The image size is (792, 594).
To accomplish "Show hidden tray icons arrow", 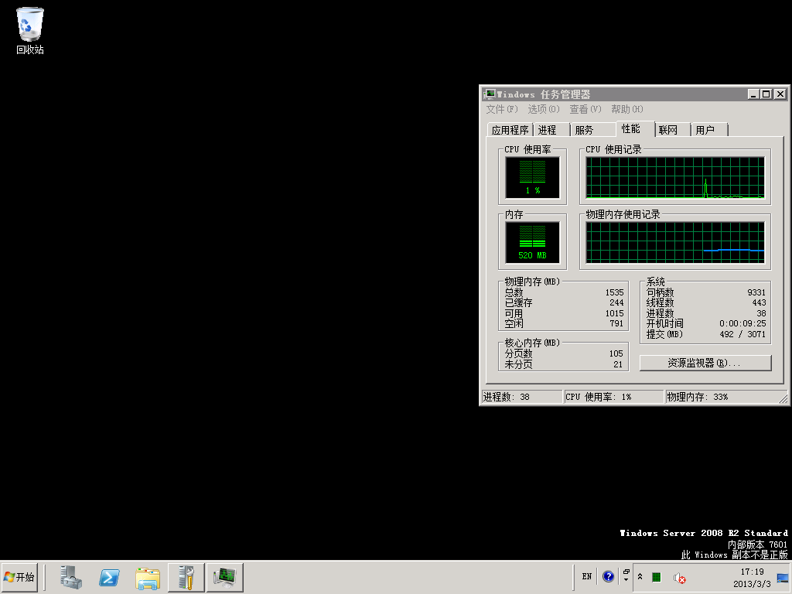I will (640, 576).
